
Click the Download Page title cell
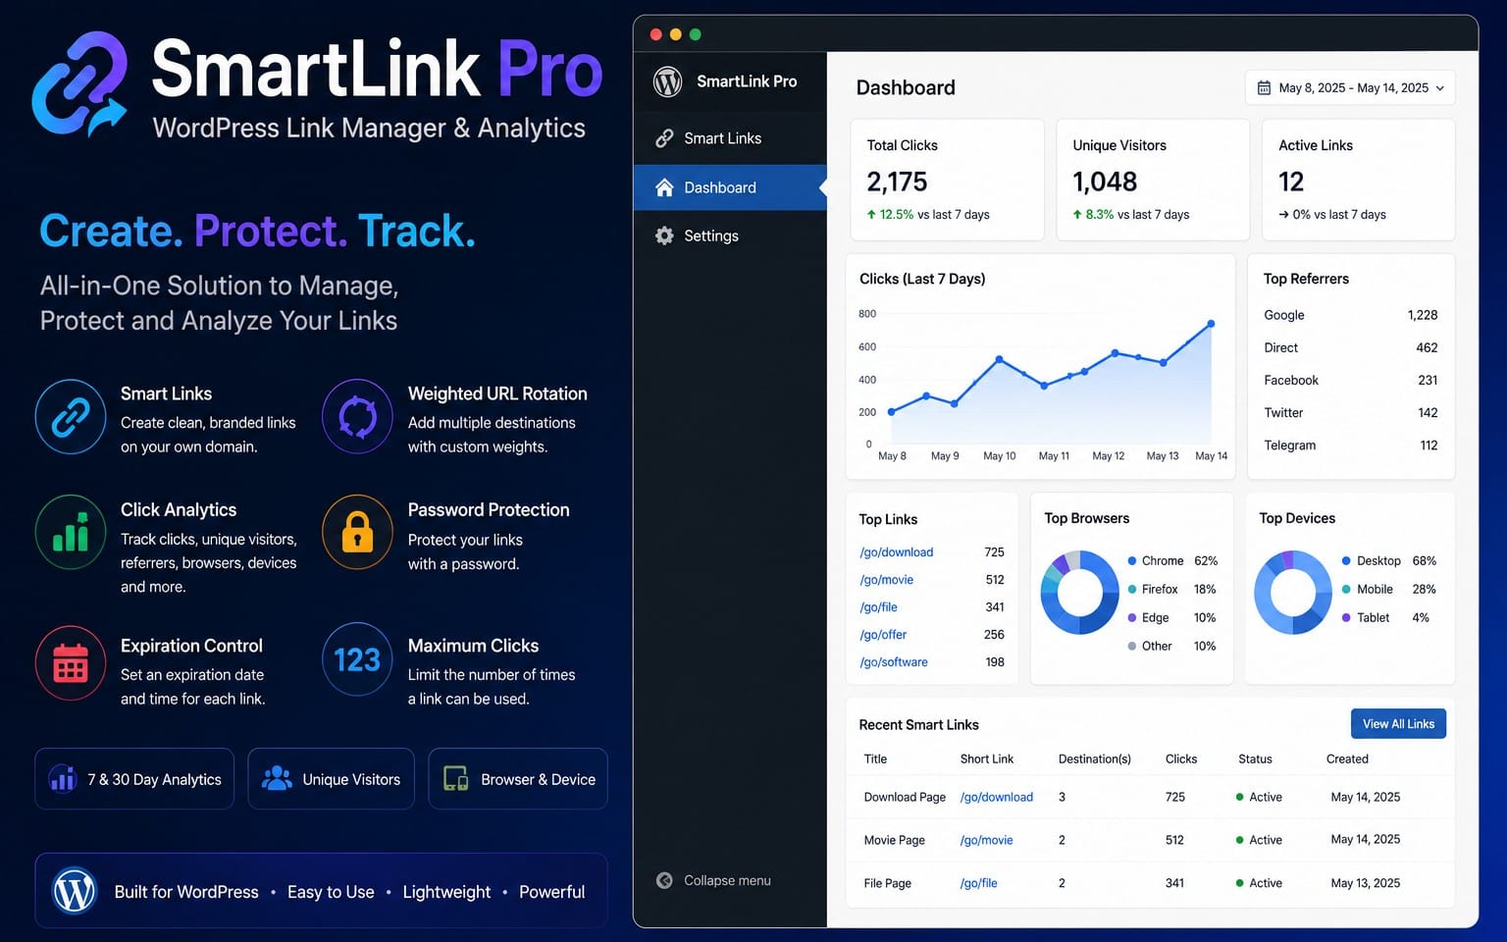click(x=905, y=797)
